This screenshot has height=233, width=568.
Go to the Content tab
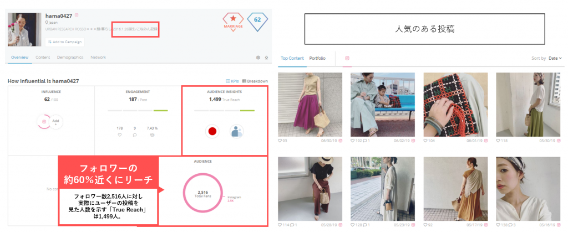click(x=43, y=58)
